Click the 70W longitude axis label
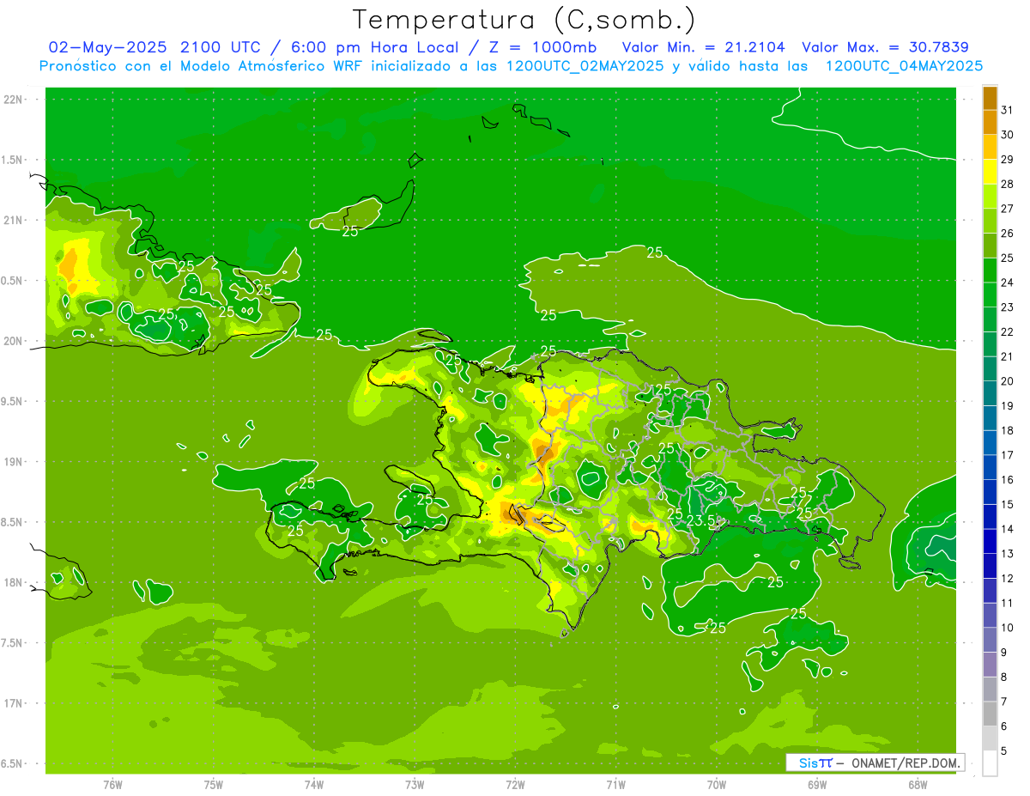This screenshot has height=796, width=1030. 717,784
